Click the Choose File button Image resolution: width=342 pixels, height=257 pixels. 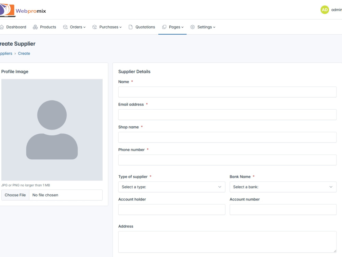(15, 195)
